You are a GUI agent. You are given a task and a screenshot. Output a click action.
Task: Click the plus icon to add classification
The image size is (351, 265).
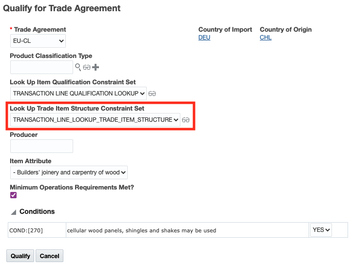(x=96, y=67)
